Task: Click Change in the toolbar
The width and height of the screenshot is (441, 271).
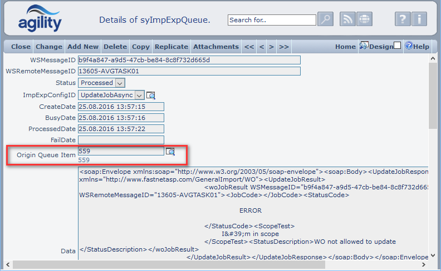Action: tap(49, 47)
